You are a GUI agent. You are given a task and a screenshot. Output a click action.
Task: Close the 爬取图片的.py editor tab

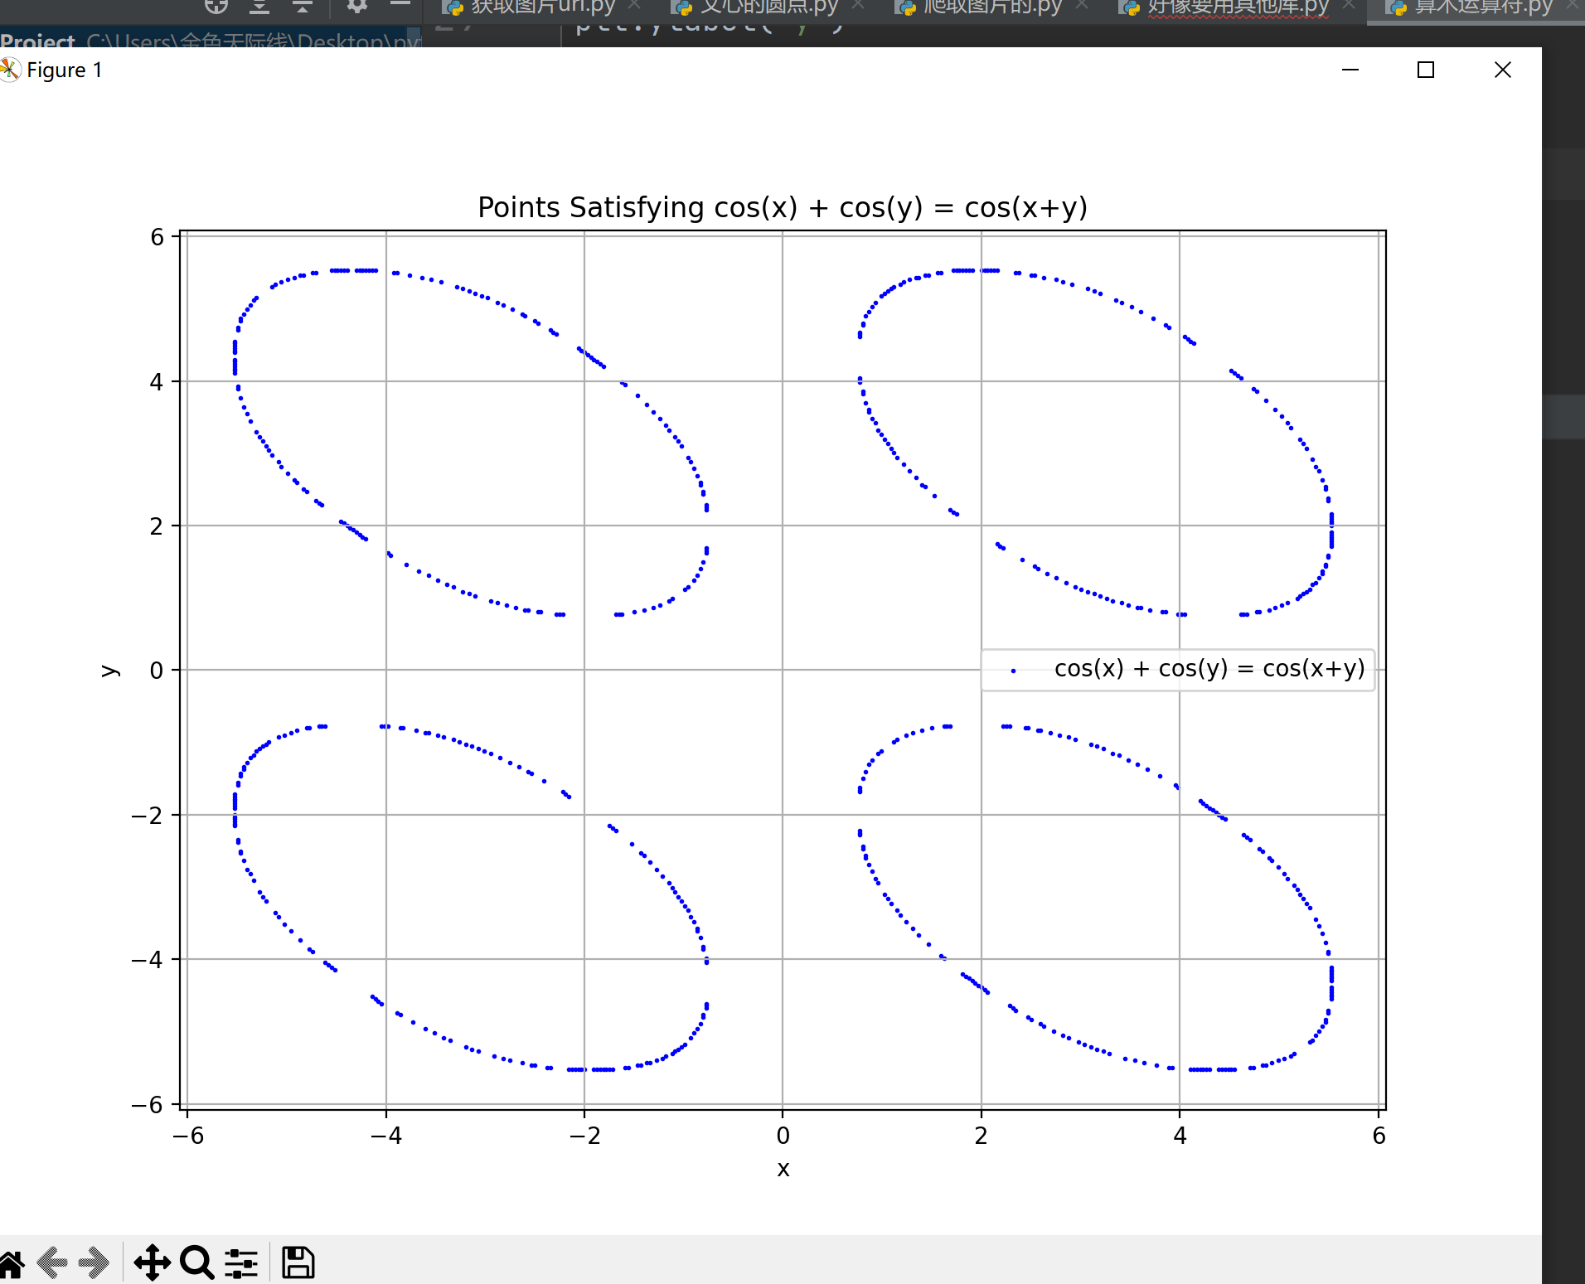coord(1081,5)
